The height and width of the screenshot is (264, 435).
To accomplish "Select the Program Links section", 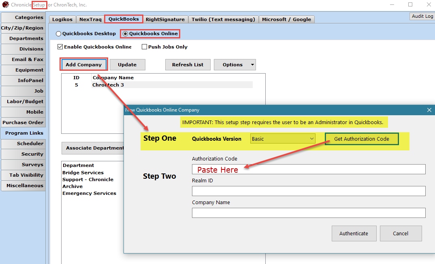I will click(x=23, y=133).
